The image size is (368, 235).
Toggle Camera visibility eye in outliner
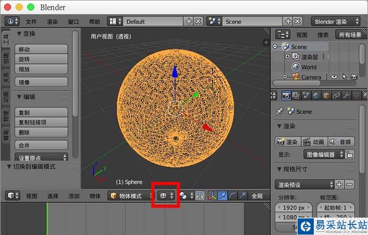click(334, 77)
